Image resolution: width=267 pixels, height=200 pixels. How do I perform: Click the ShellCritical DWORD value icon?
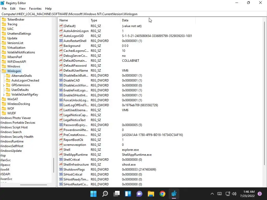click(61, 160)
